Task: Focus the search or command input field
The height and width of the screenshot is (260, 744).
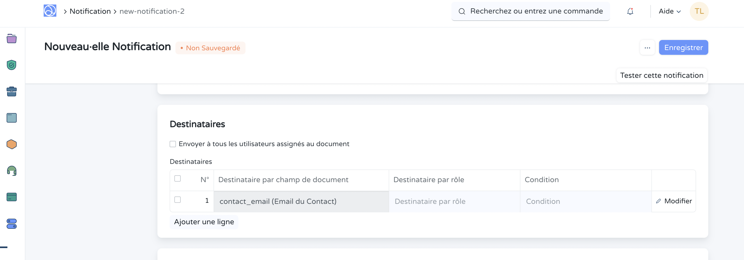Action: [536, 11]
